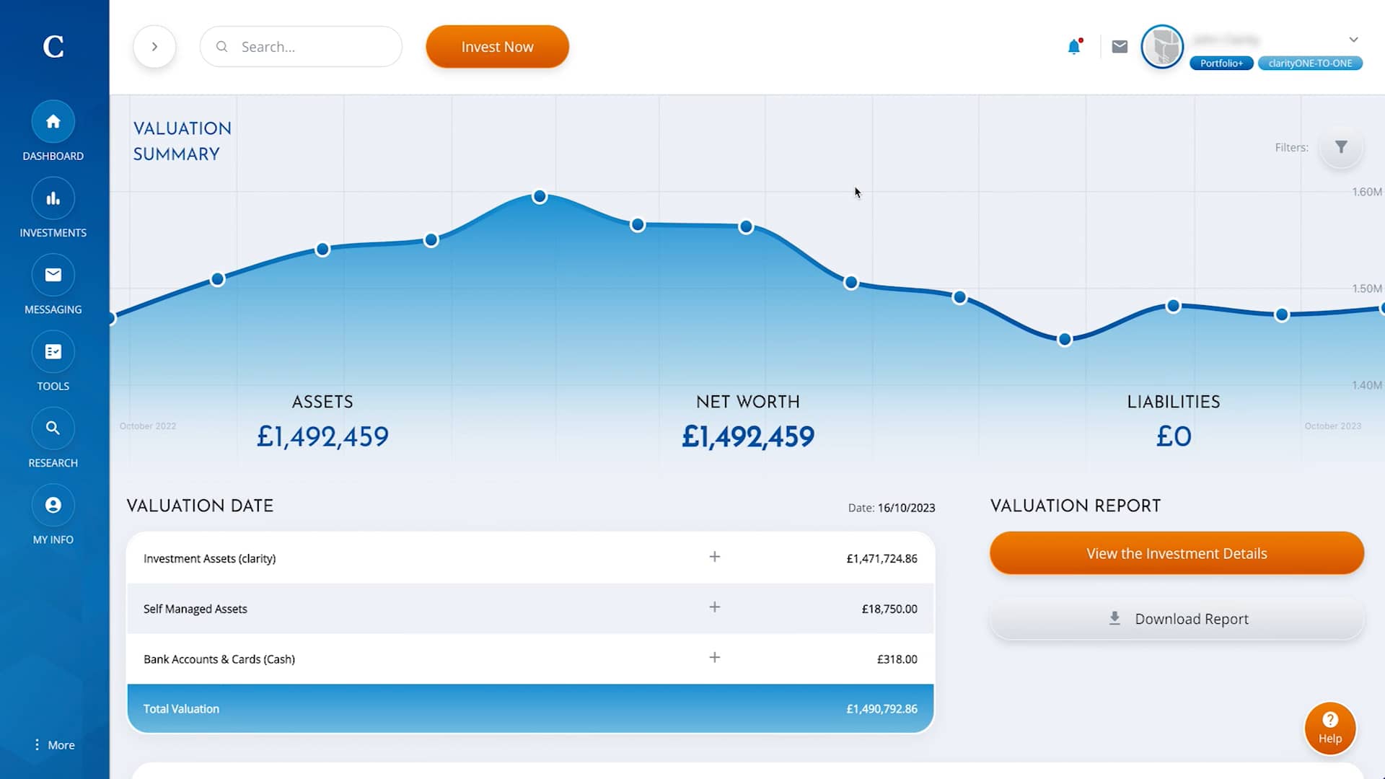The width and height of the screenshot is (1385, 779).
Task: Open the Research section icon
Action: 53,428
